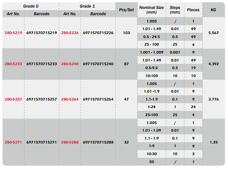Viewport: 228px width, 169px height.
Task: Click the 5.567 weight value
Action: tap(213, 33)
